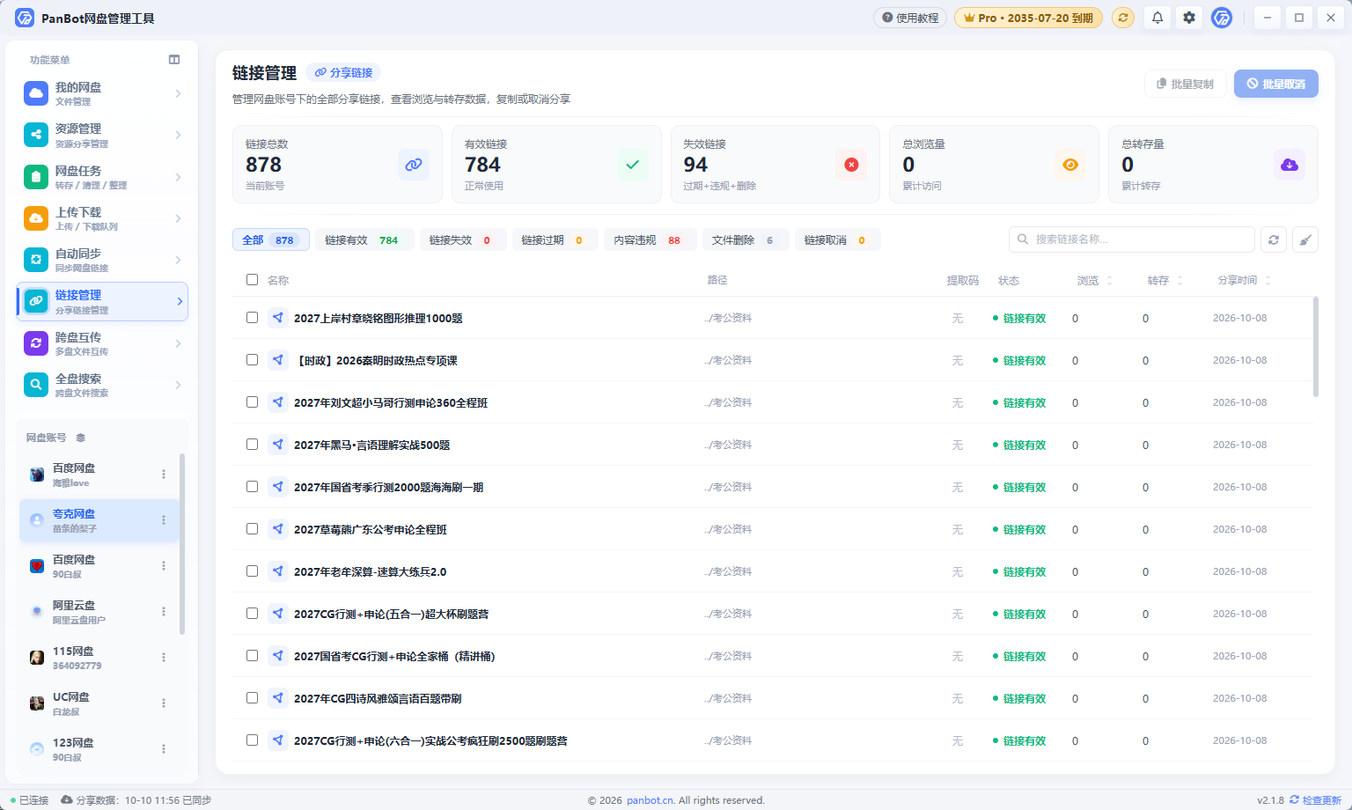Click the 网盘账号 layers icon
The height and width of the screenshot is (810, 1352).
(81, 438)
